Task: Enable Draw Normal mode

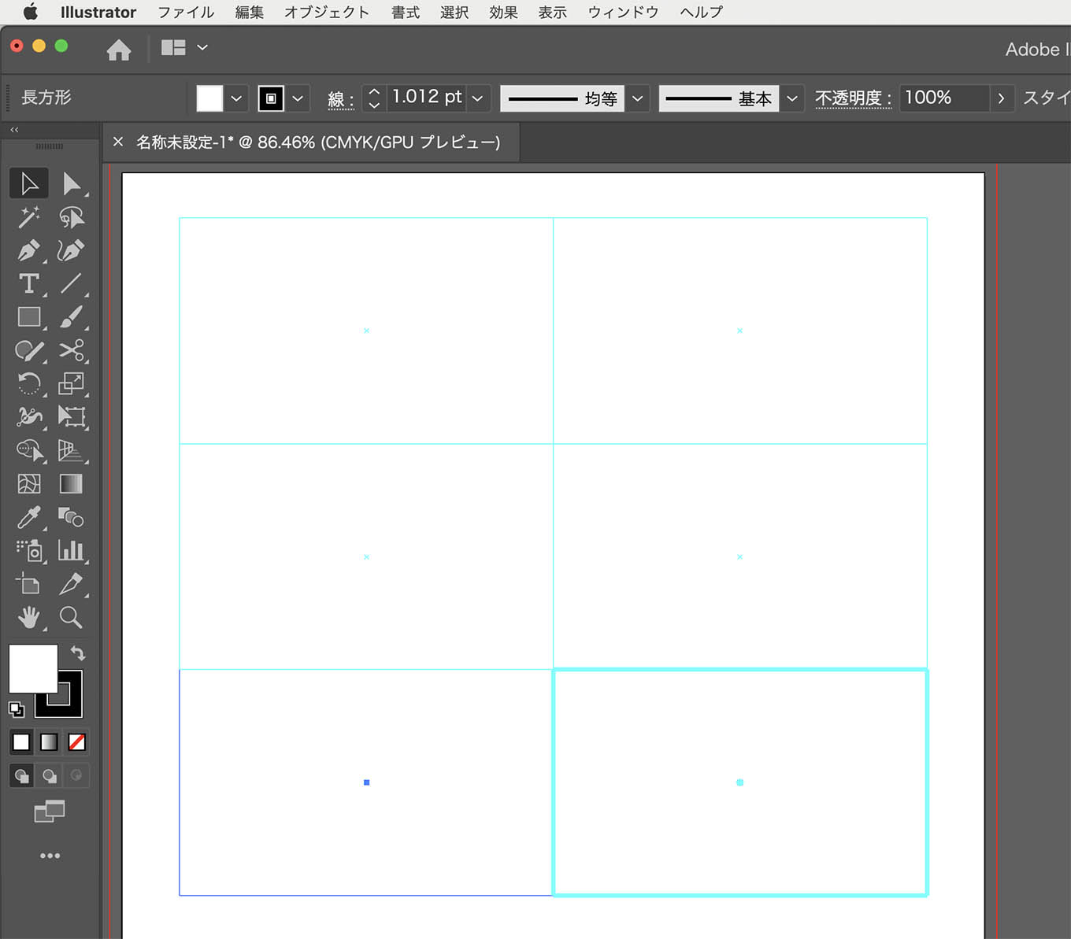Action: tap(21, 776)
